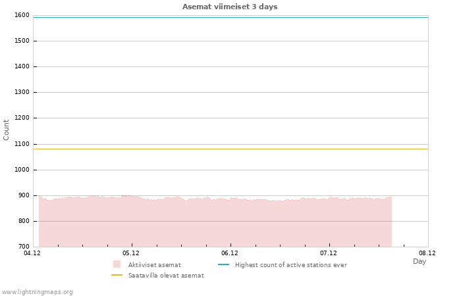Viewport: 461px width, 296px height.
Task: Click the chart title Asemat viimeiset 3 days
Action: tap(230, 7)
